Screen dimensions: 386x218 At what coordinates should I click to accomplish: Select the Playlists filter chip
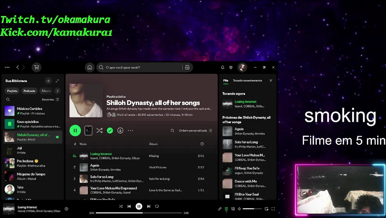pos(12,91)
